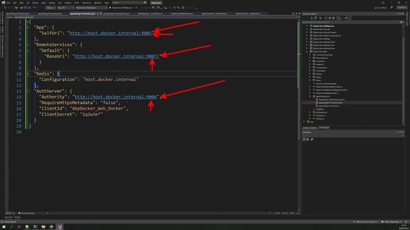
Task: Switch to the Git Changes tab
Action: [x=324, y=128]
